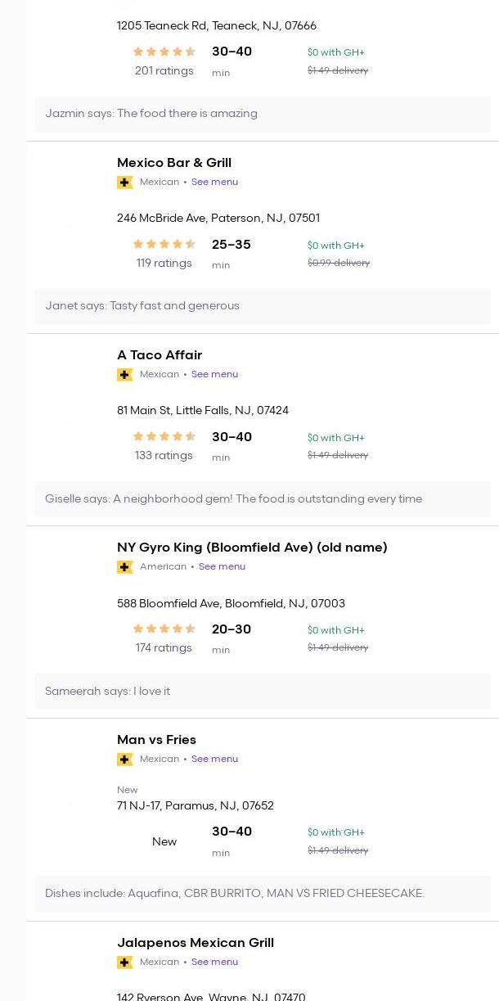Open the Man vs Fries restaurant title
Screen dimensions: 499x1001
pos(156,740)
